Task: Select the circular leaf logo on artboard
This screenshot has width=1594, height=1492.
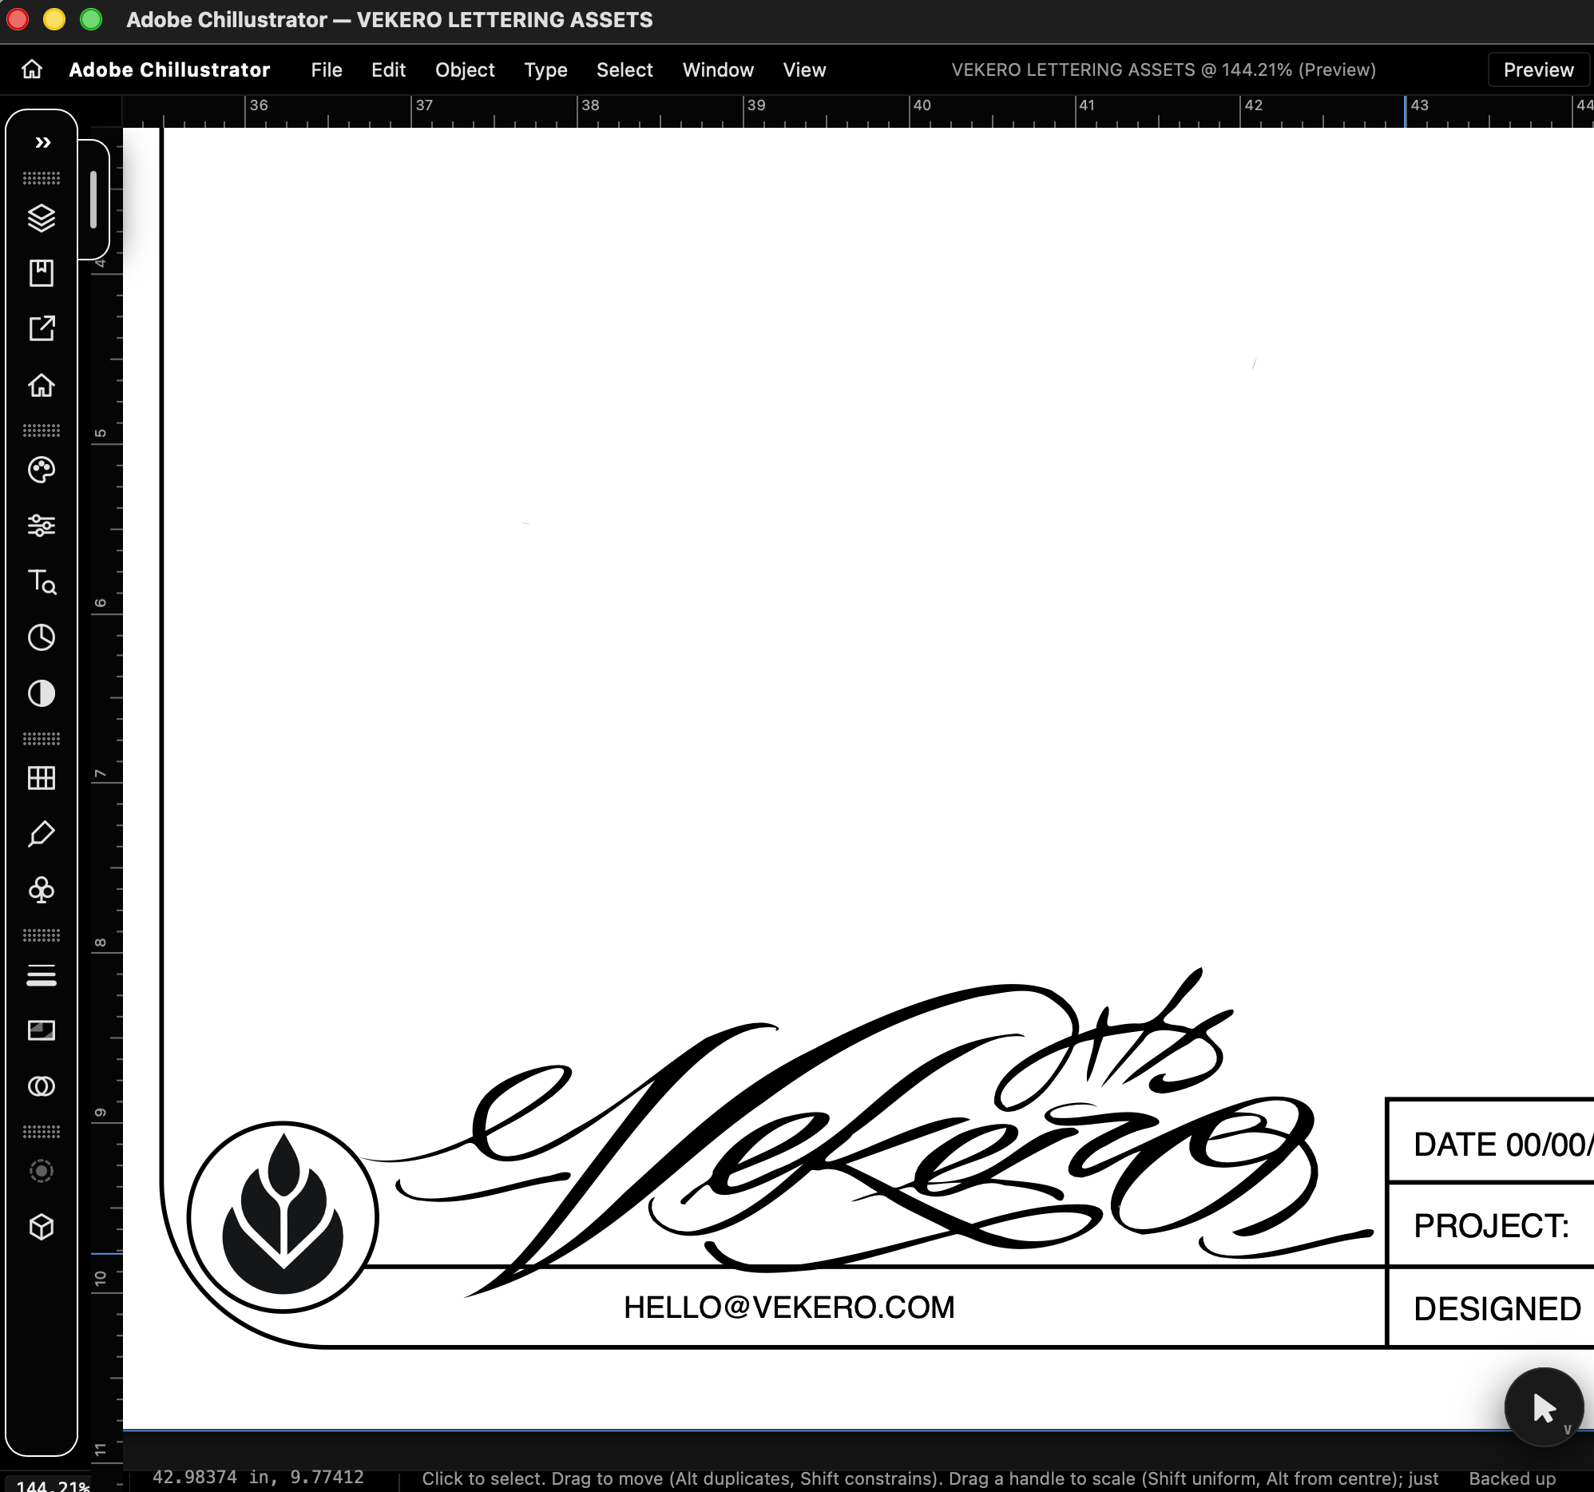Action: [x=282, y=1217]
